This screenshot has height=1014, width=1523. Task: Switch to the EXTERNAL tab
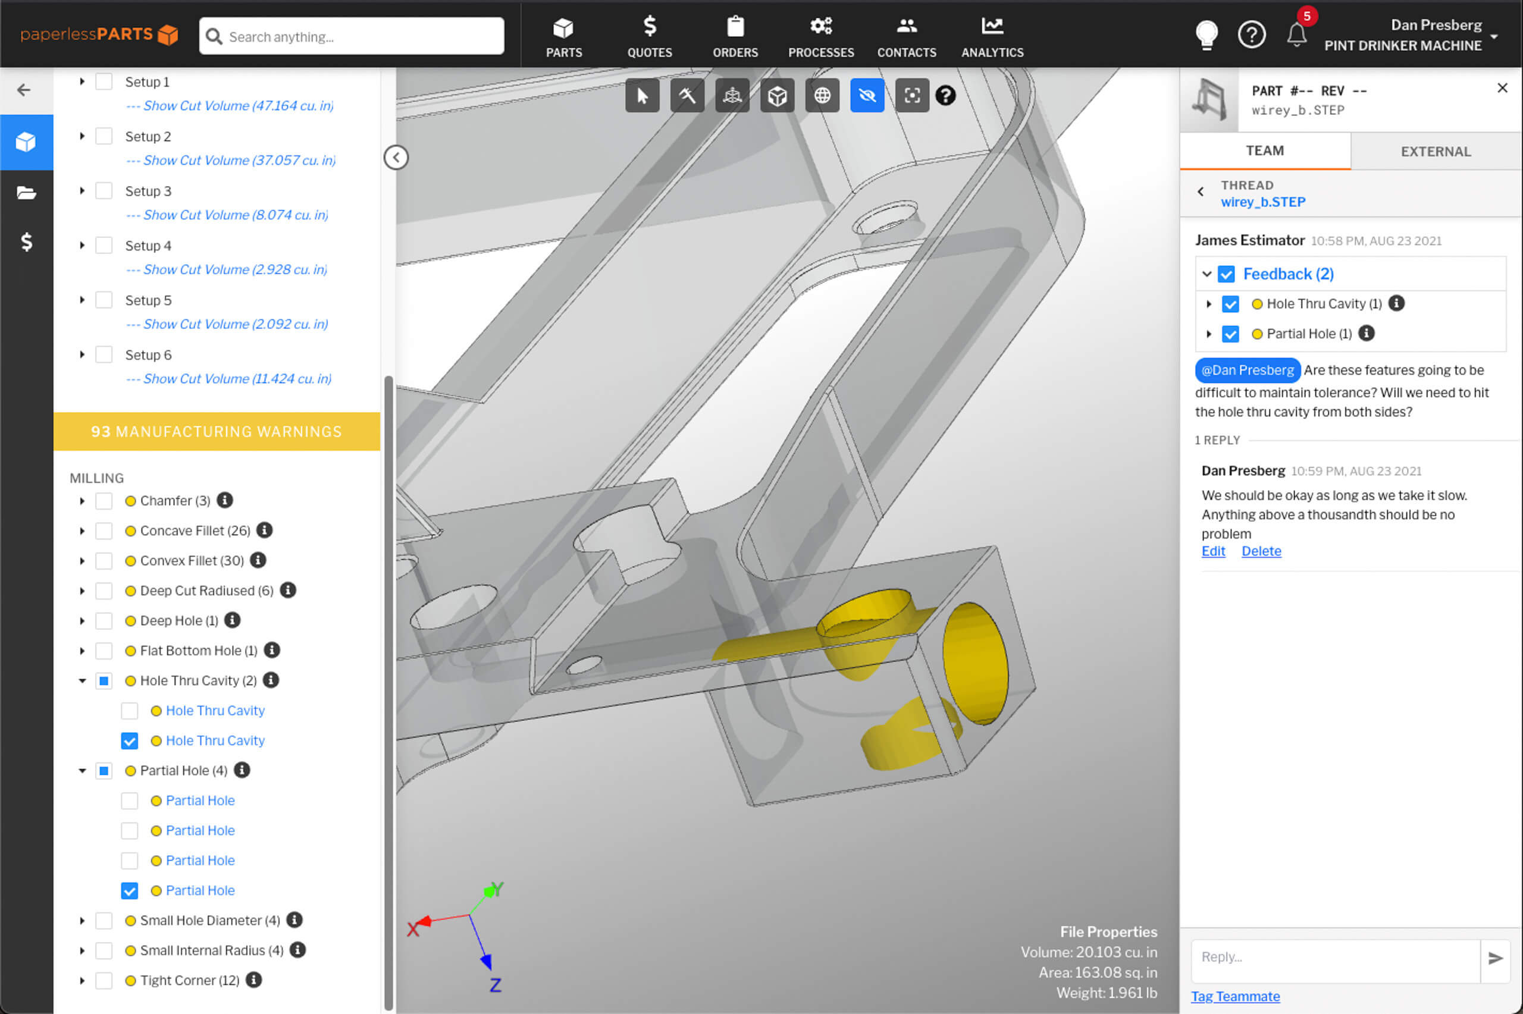click(x=1435, y=150)
